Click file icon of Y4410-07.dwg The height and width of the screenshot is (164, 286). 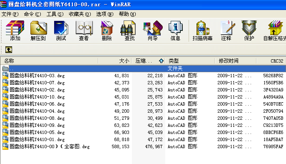pyautogui.click(x=5, y=83)
